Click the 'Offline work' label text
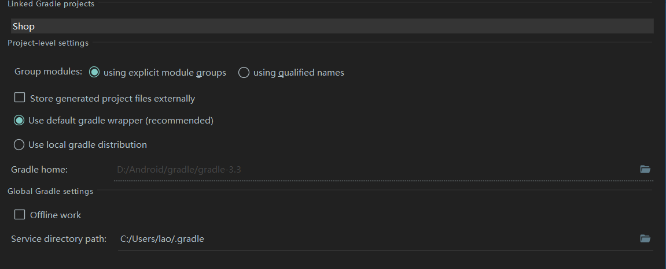Screen dimensions: 666x269 (56, 215)
